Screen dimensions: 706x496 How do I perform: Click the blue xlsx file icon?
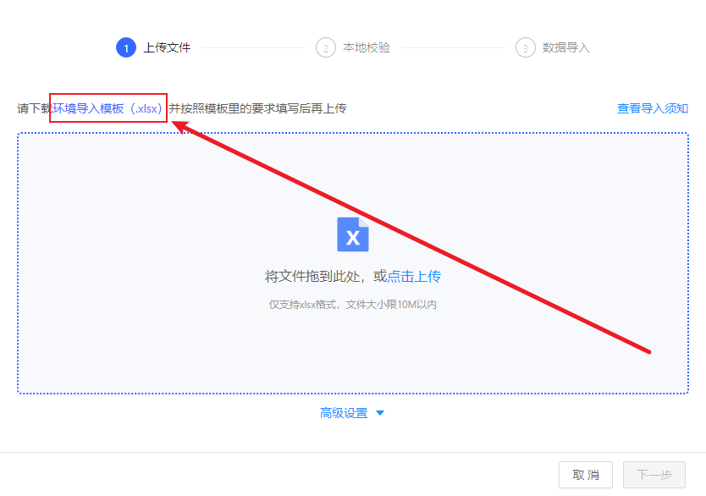coord(353,234)
